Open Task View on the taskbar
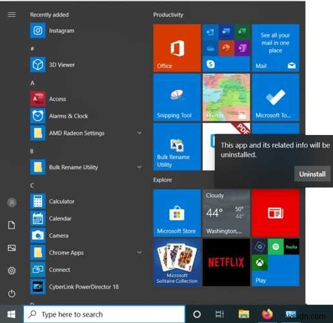Viewport: 333px width, 323px height. 220,315
